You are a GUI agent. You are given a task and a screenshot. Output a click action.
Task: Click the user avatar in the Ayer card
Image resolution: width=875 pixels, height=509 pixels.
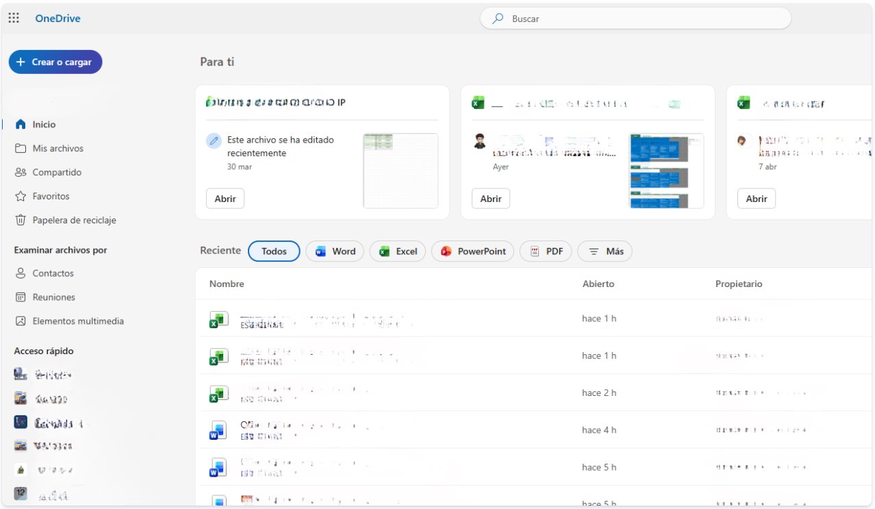[x=480, y=140]
